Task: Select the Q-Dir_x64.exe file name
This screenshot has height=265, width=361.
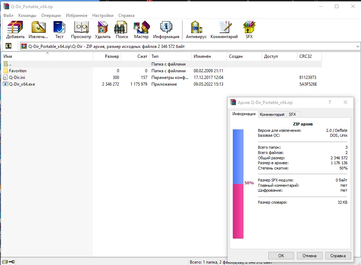Action: 22,84
